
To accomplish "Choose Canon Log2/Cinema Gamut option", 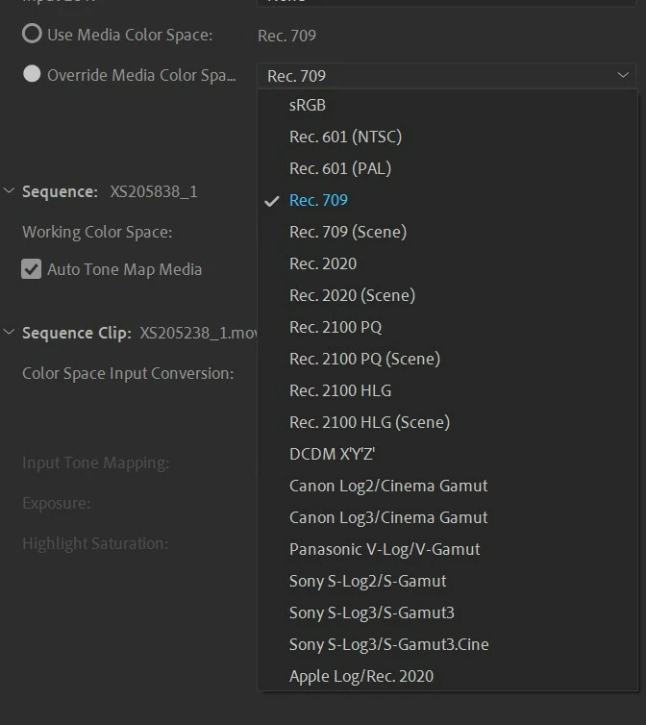I will pyautogui.click(x=447, y=486).
